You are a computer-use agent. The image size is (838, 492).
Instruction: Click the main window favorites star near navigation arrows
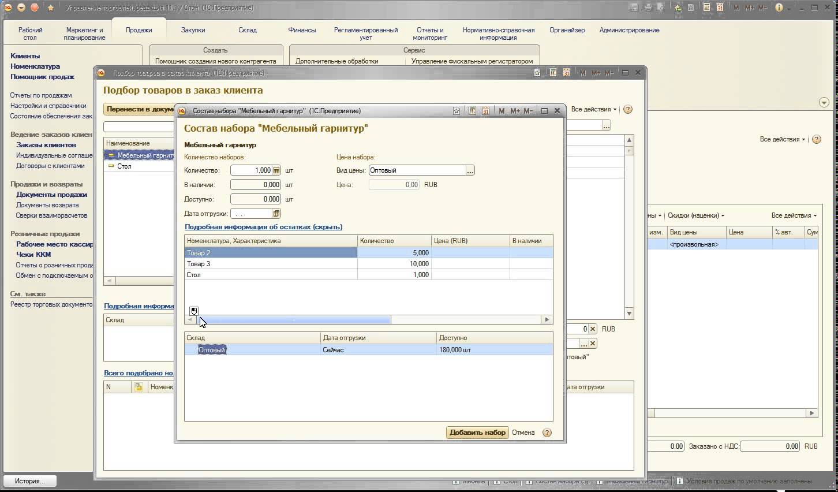tap(51, 8)
